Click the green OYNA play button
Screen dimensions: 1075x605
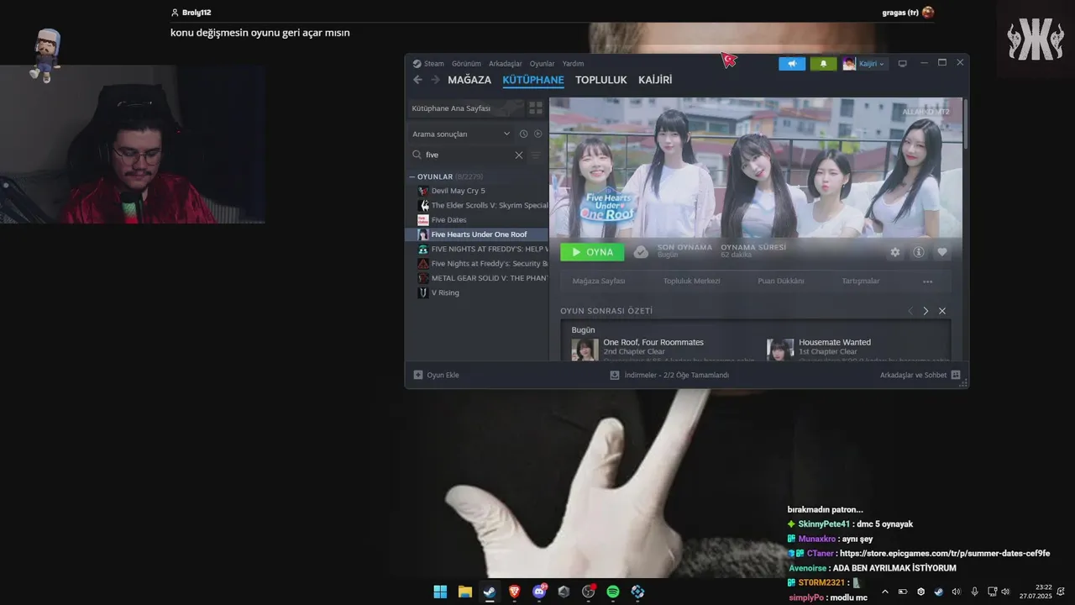pyautogui.click(x=592, y=252)
